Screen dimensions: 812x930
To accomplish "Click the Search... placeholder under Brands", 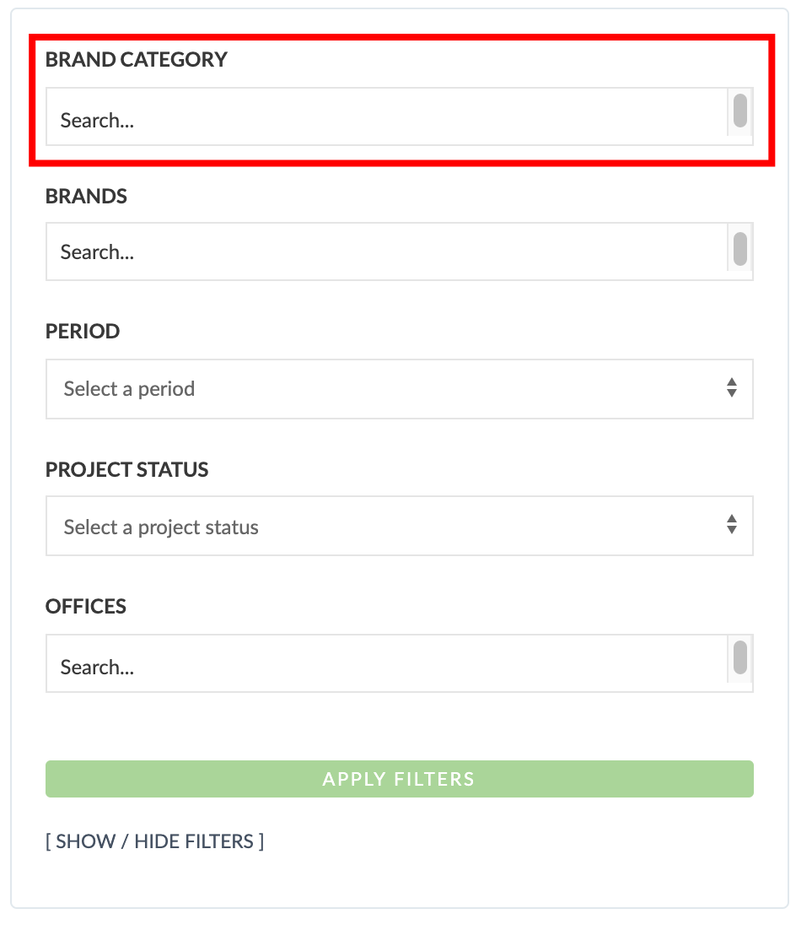I will [97, 252].
